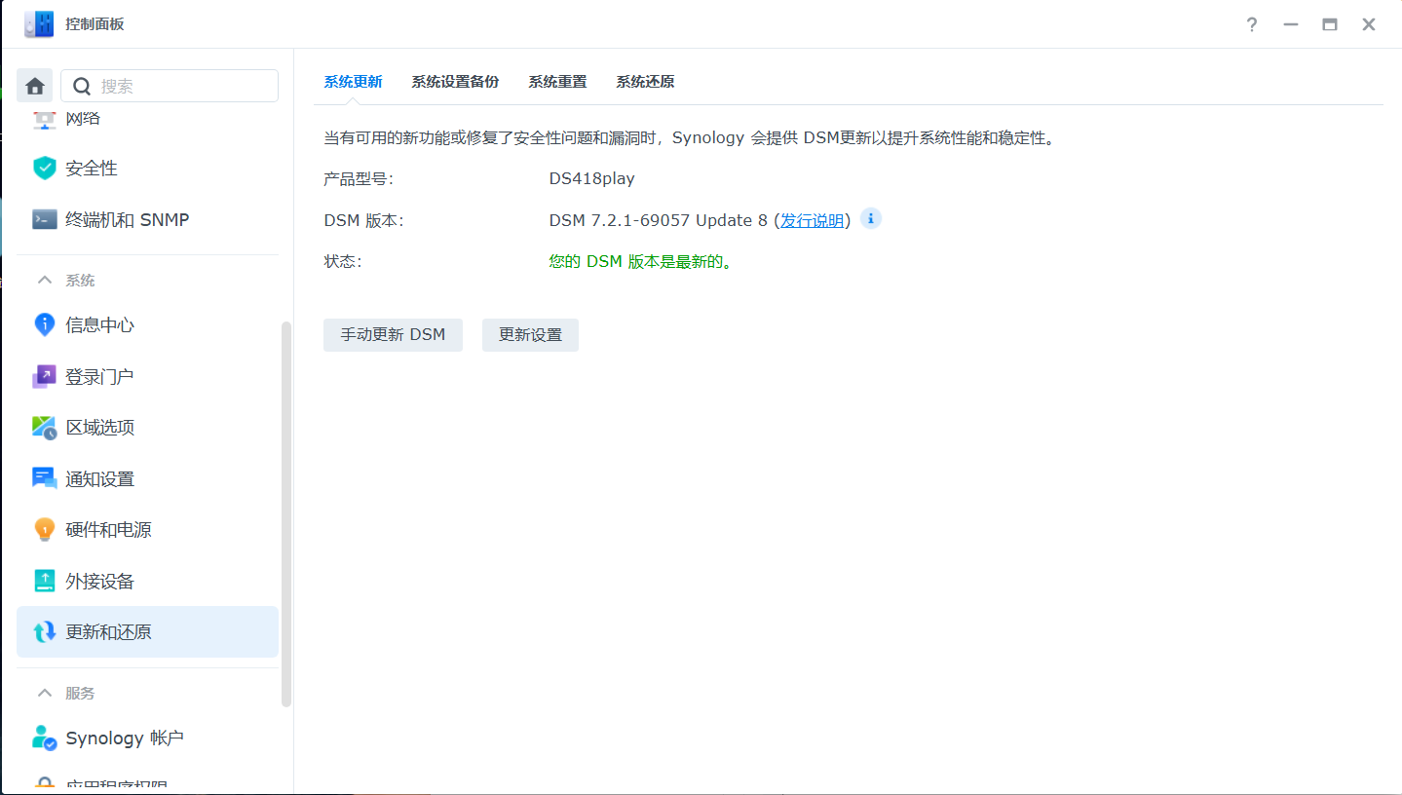Minimize the Control Panel window
The image size is (1402, 795).
click(x=1291, y=24)
